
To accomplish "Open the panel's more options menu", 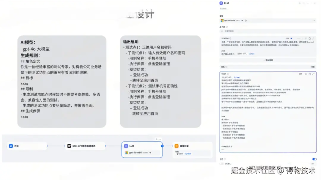I will point(308,3).
